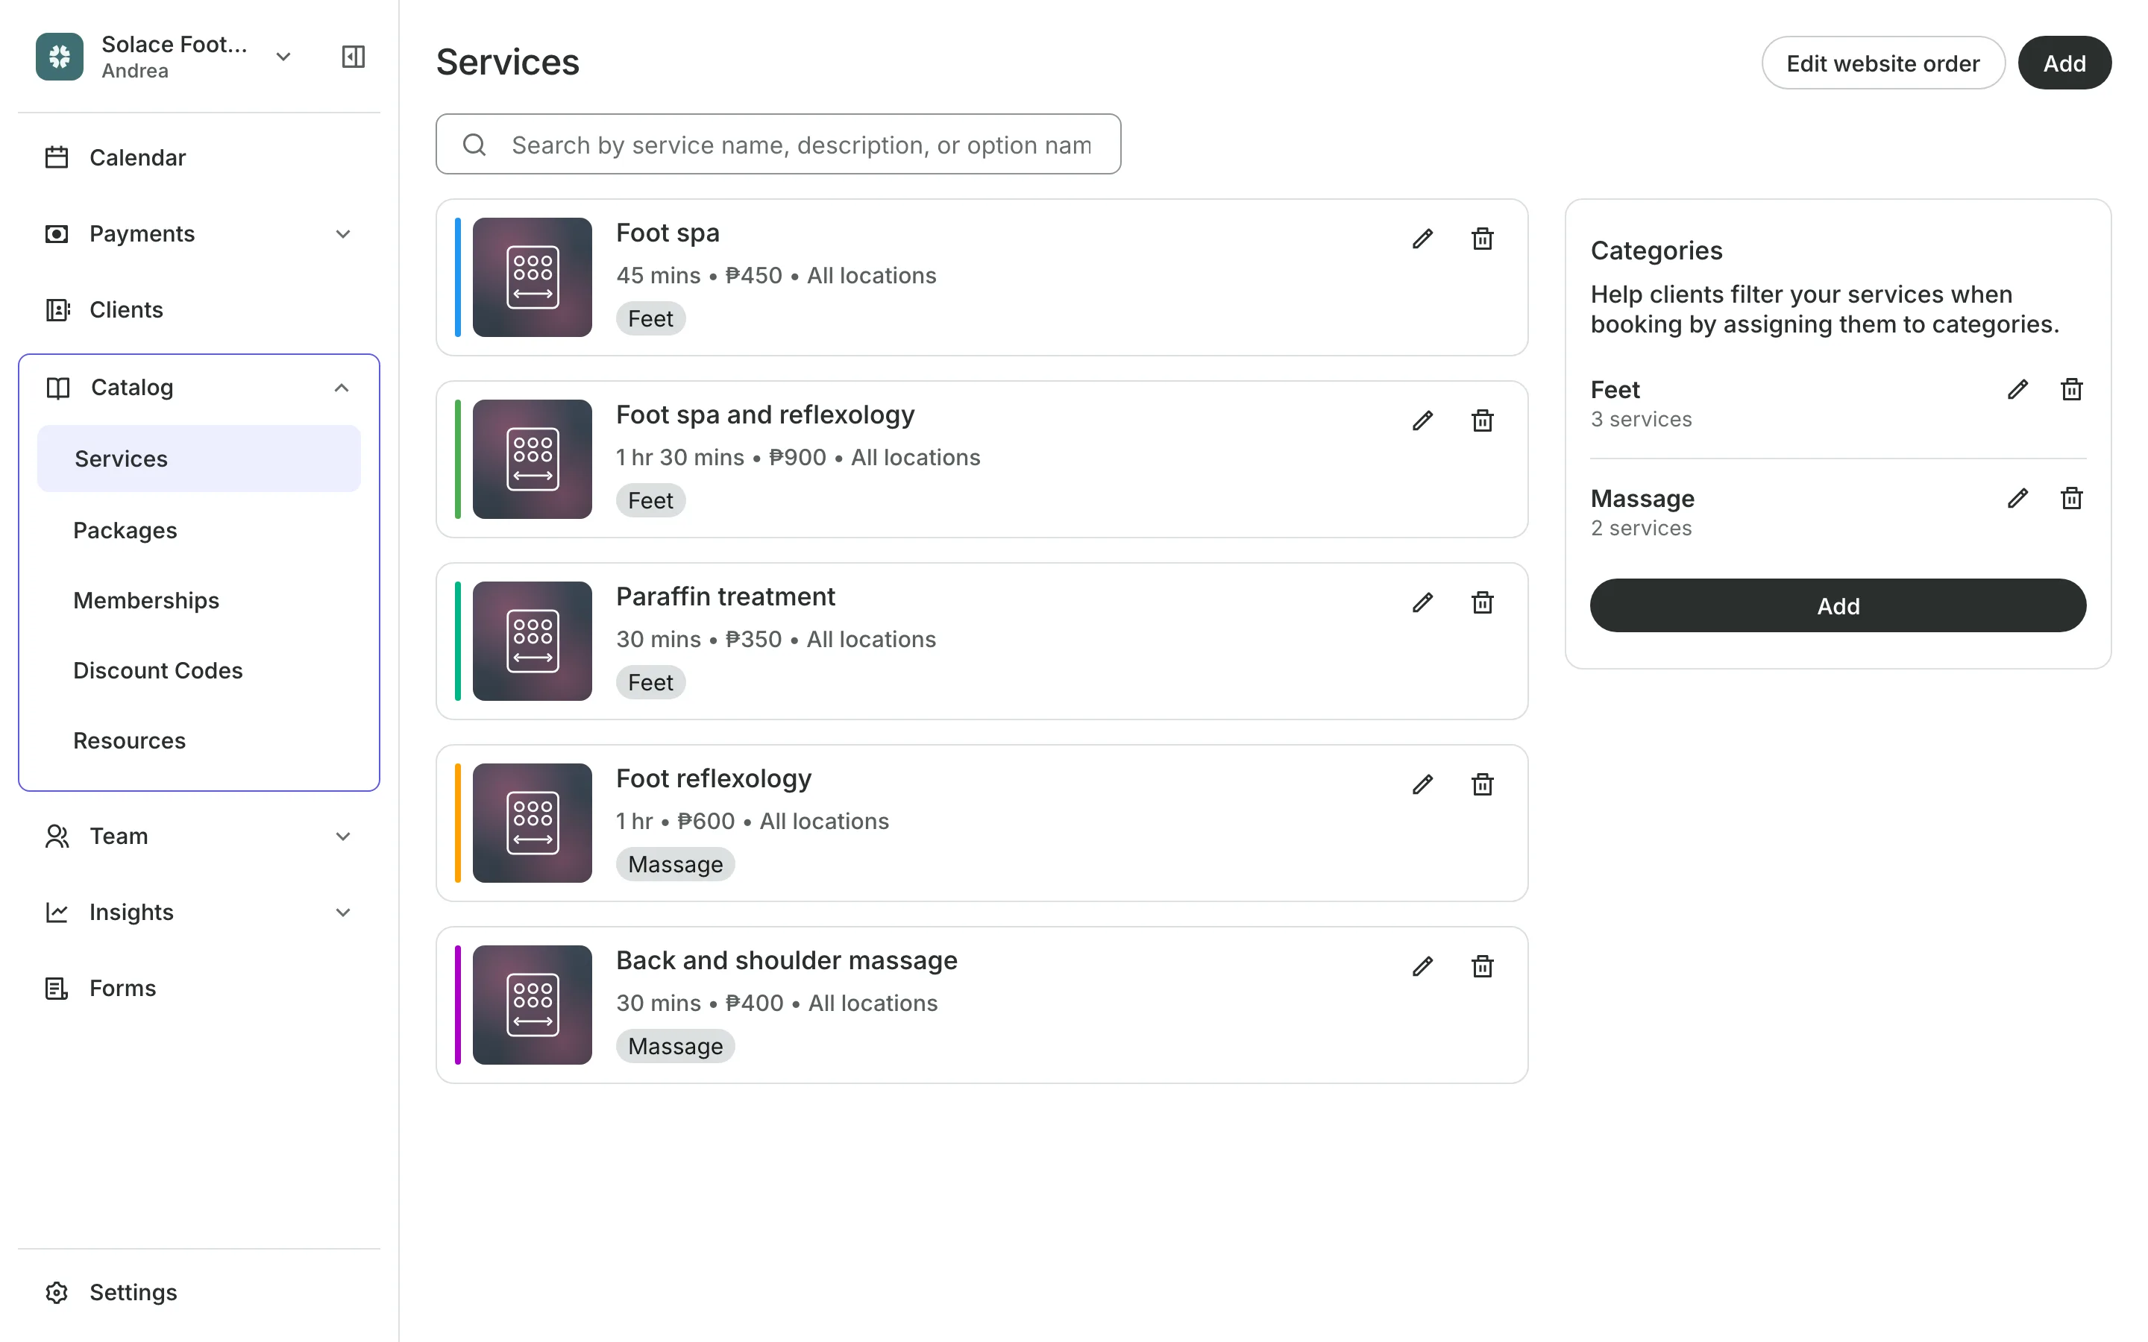The width and height of the screenshot is (2148, 1342).
Task: Delete Foot spa and reflexology service
Action: (x=1482, y=420)
